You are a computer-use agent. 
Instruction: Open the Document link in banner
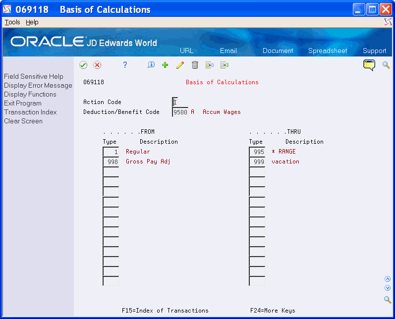(x=278, y=51)
